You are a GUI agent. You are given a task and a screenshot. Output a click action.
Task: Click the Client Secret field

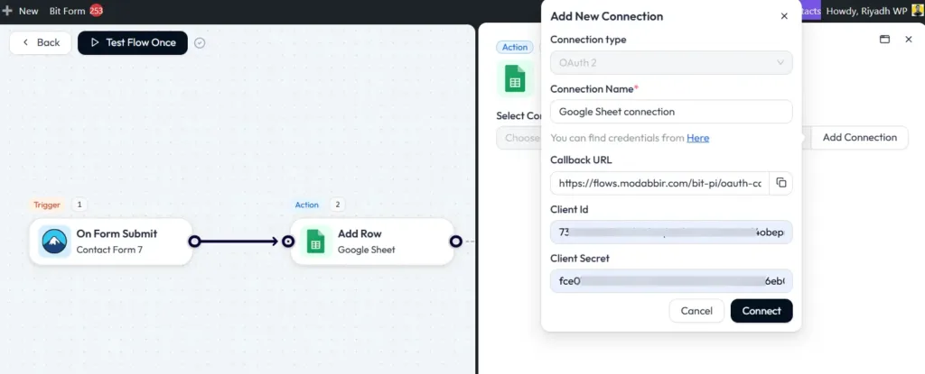[x=671, y=281]
